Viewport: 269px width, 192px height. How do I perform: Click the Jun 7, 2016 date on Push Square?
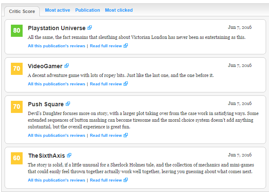click(x=240, y=103)
